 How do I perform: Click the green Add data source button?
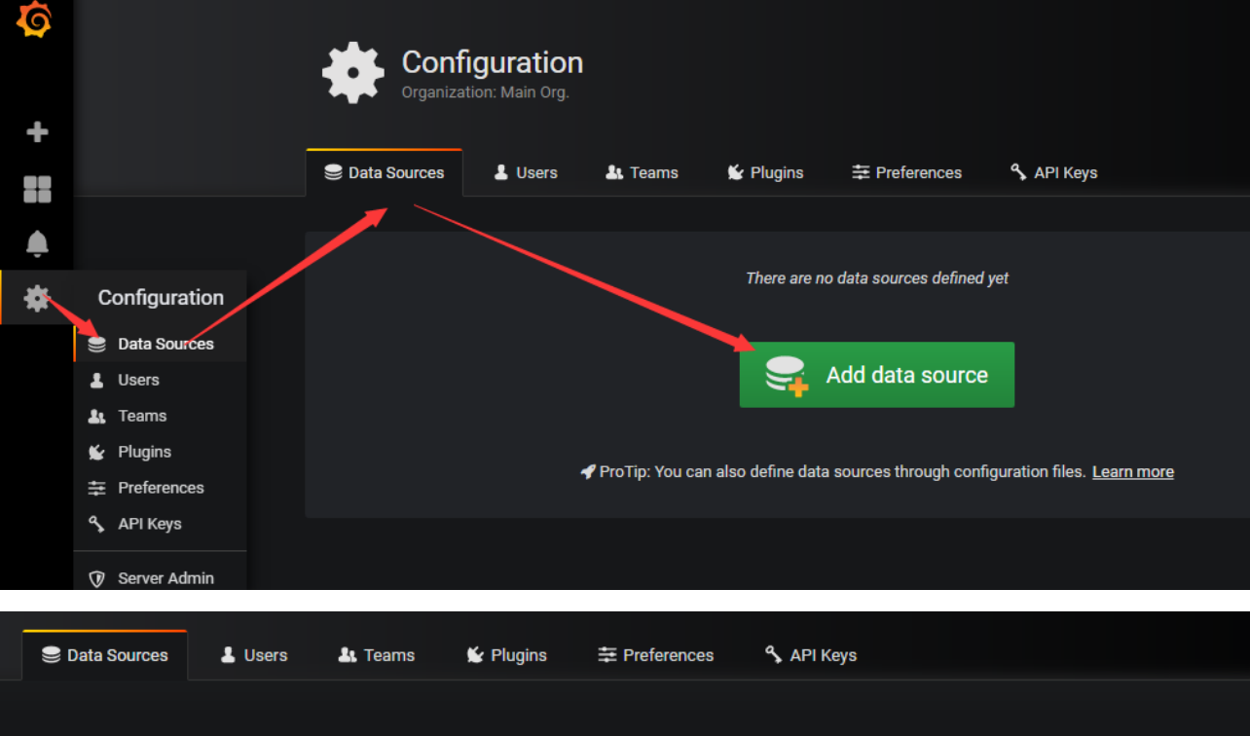877,375
